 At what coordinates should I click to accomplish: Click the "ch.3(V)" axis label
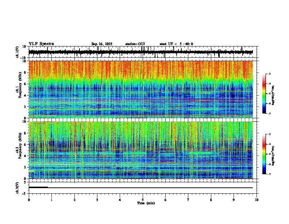pyautogui.click(x=18, y=188)
